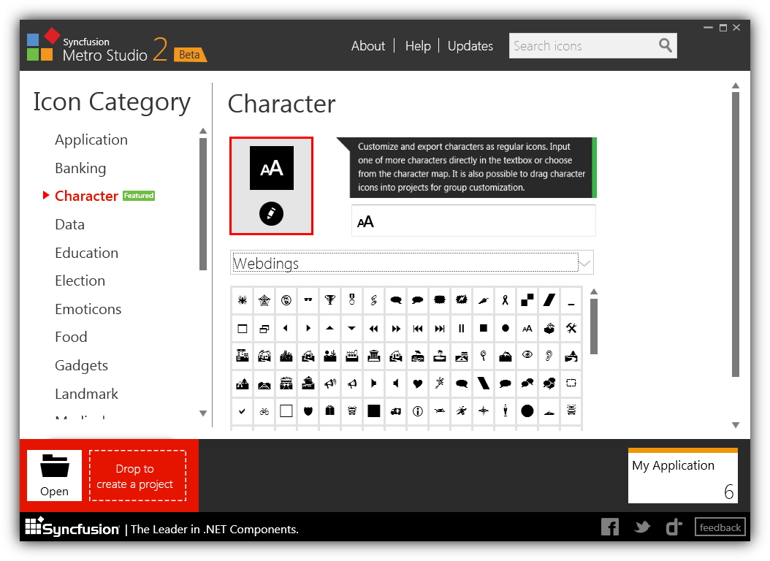Select the Emoticons category
The width and height of the screenshot is (770, 561).
pos(88,309)
